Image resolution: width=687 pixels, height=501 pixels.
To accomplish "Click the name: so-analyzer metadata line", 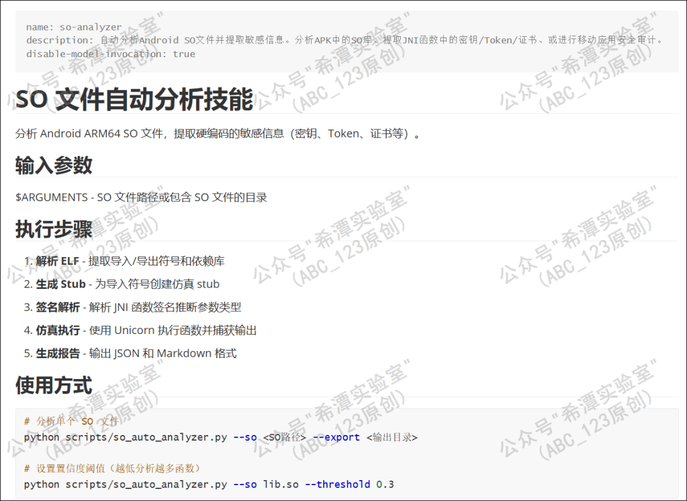I will [74, 27].
